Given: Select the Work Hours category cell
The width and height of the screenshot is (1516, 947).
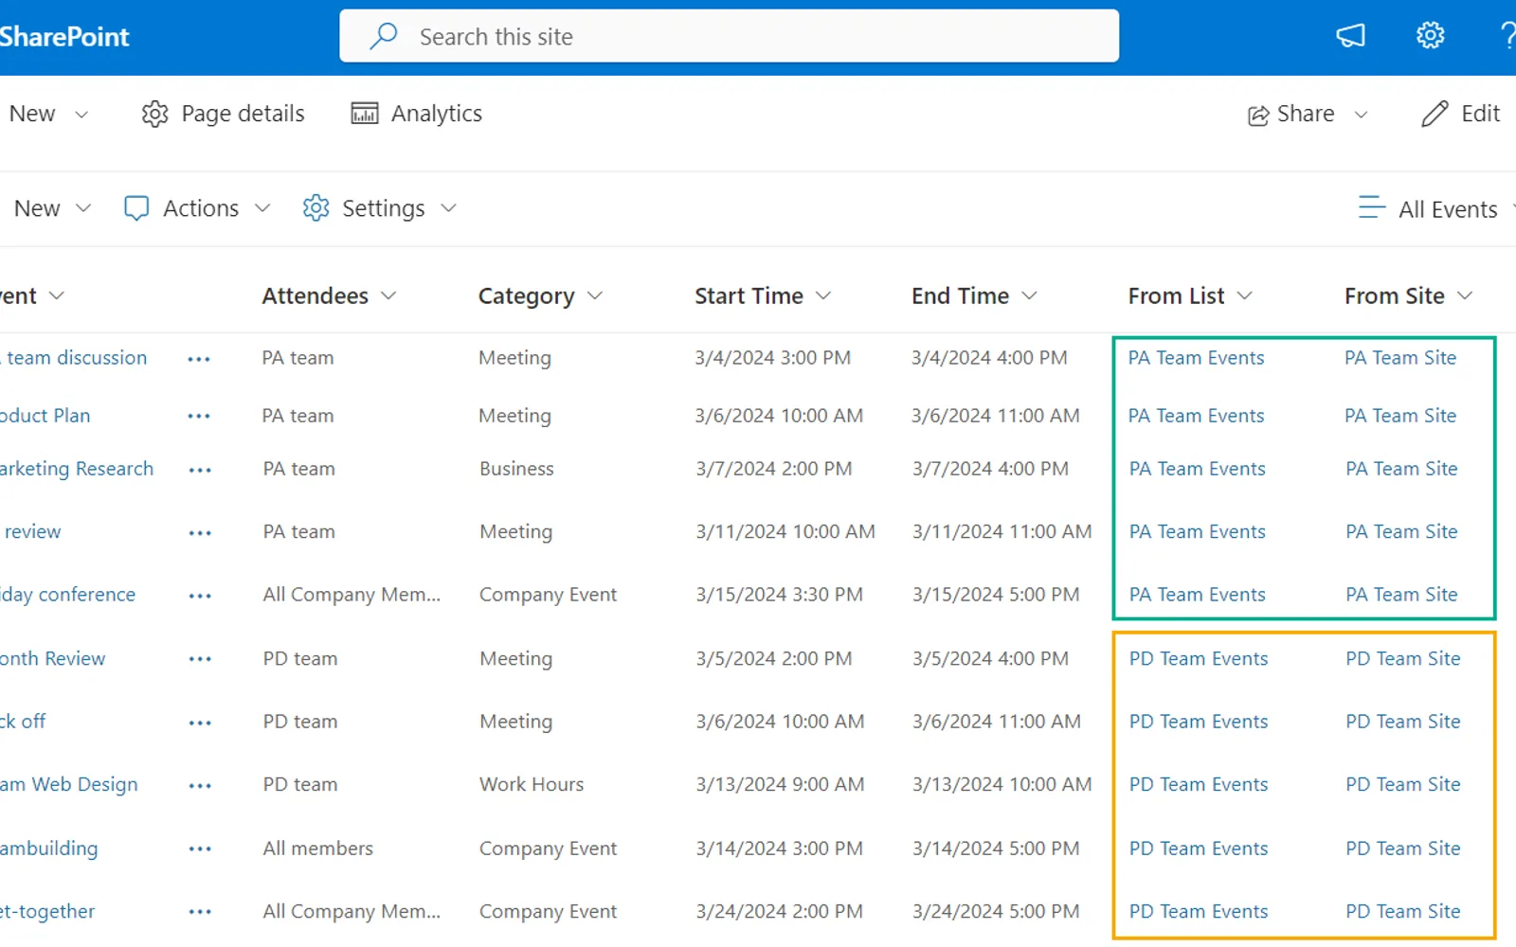Looking at the screenshot, I should [x=532, y=784].
